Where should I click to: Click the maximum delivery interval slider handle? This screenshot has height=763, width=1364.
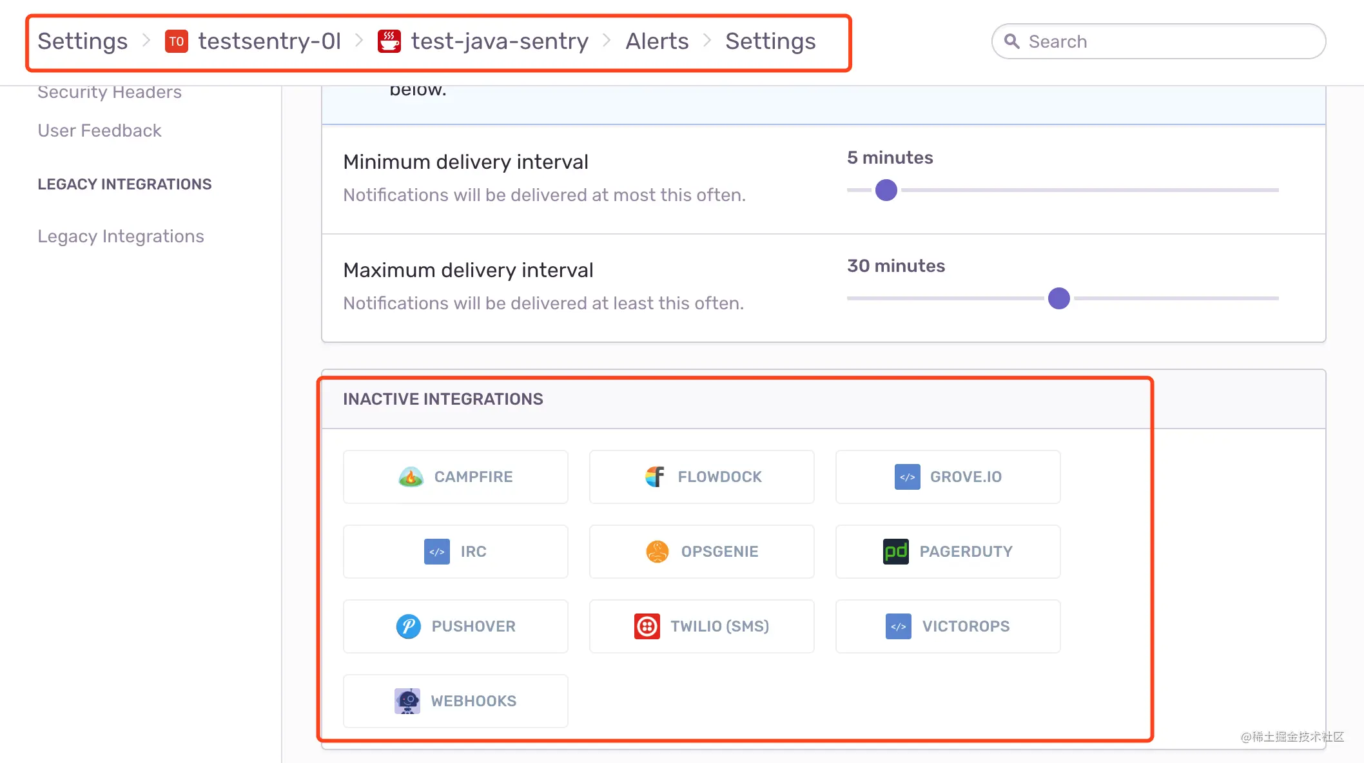(1059, 298)
